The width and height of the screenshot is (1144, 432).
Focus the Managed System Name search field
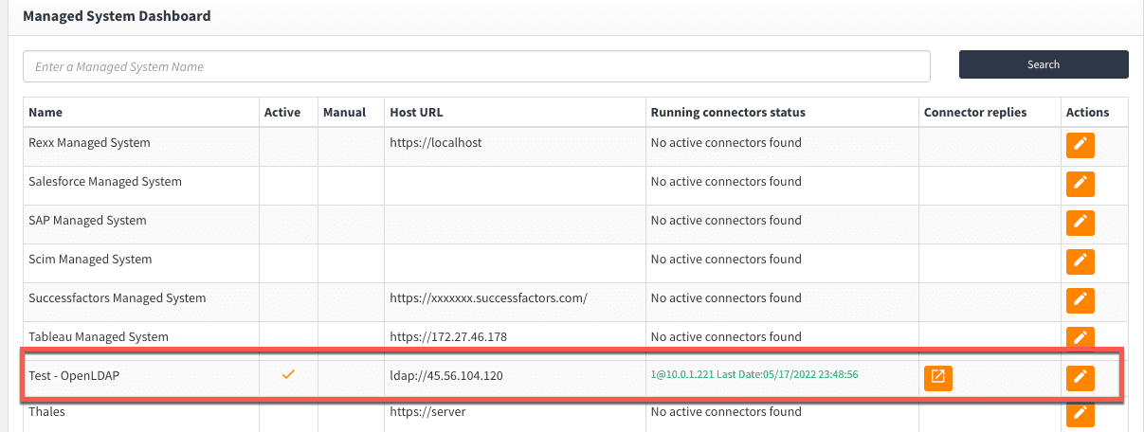pos(476,67)
